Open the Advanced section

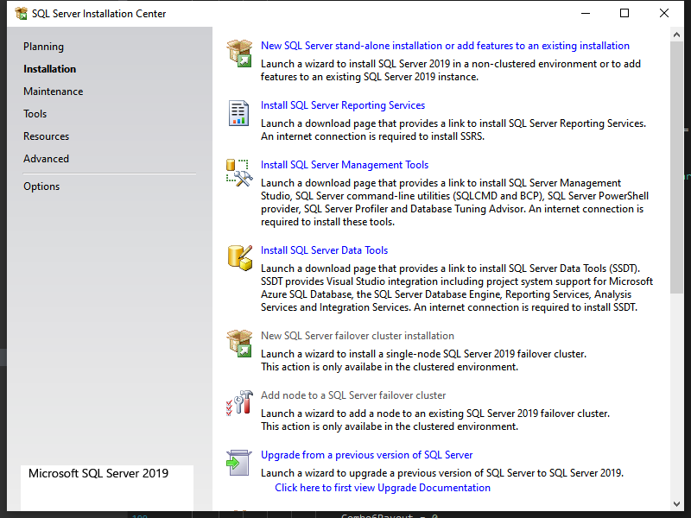(46, 159)
